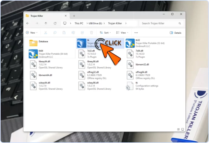209x143 pixels.
Task: Switch to the large icons layout icon
Action: pyautogui.click(x=183, y=129)
